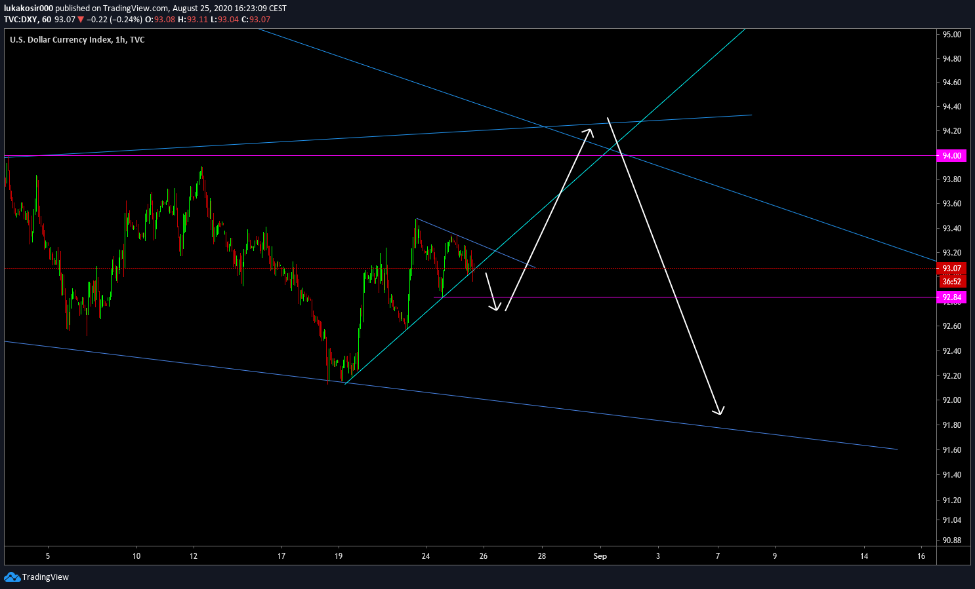Click date 24 on the time axis

[426, 556]
